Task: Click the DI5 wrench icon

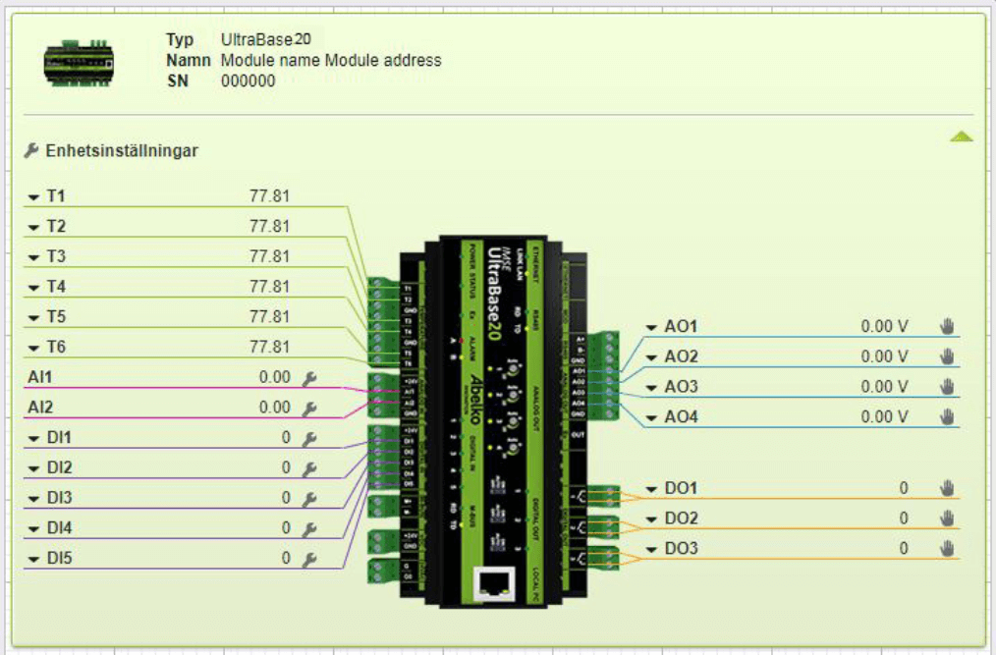Action: coord(309,560)
